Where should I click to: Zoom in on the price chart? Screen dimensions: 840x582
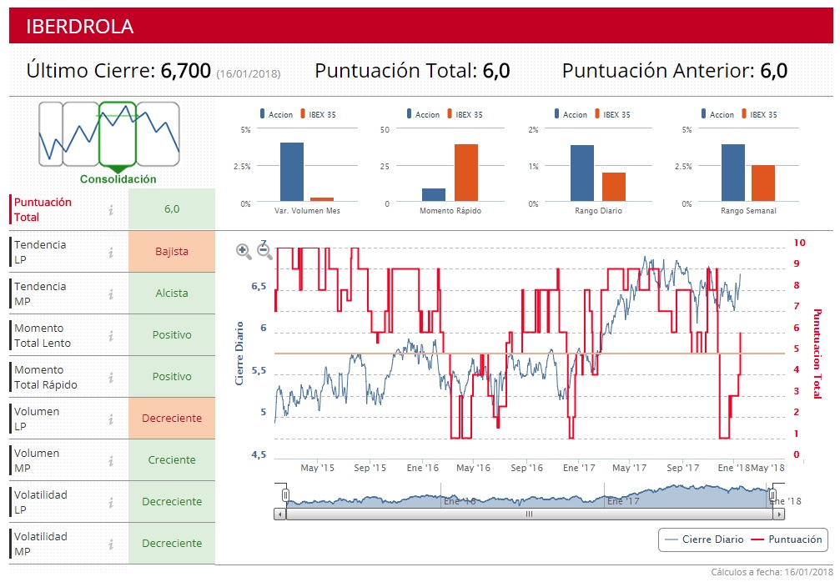tap(244, 251)
